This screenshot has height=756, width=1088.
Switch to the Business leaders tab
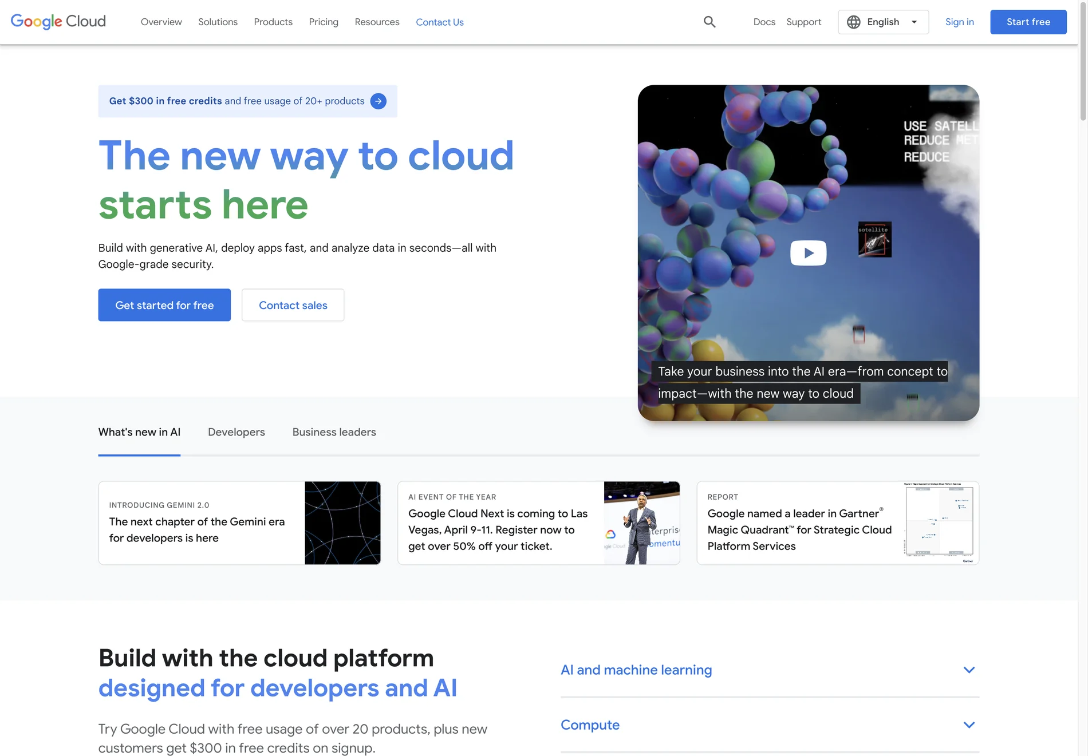[334, 432]
